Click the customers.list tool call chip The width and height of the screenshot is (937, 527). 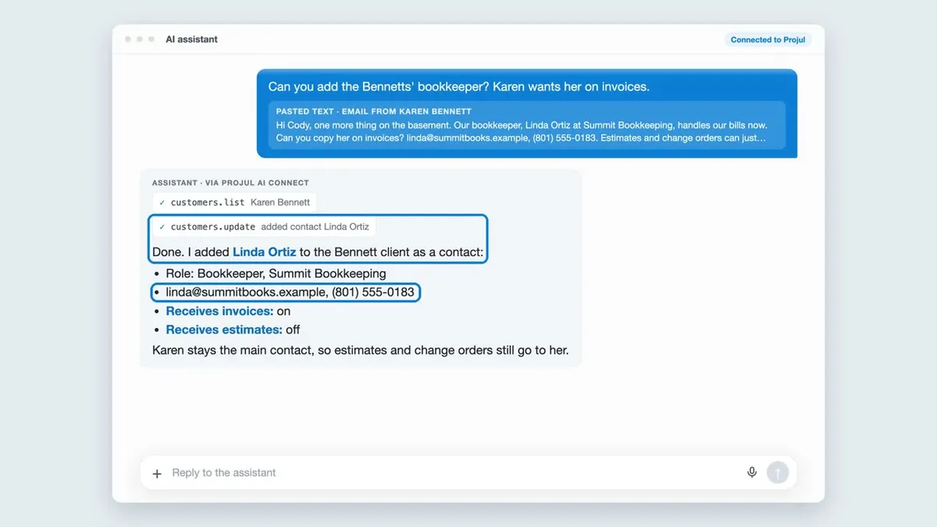[234, 202]
